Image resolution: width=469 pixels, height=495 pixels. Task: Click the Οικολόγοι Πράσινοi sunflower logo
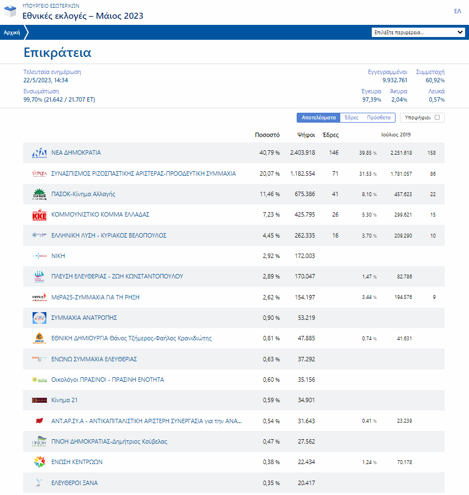39,380
